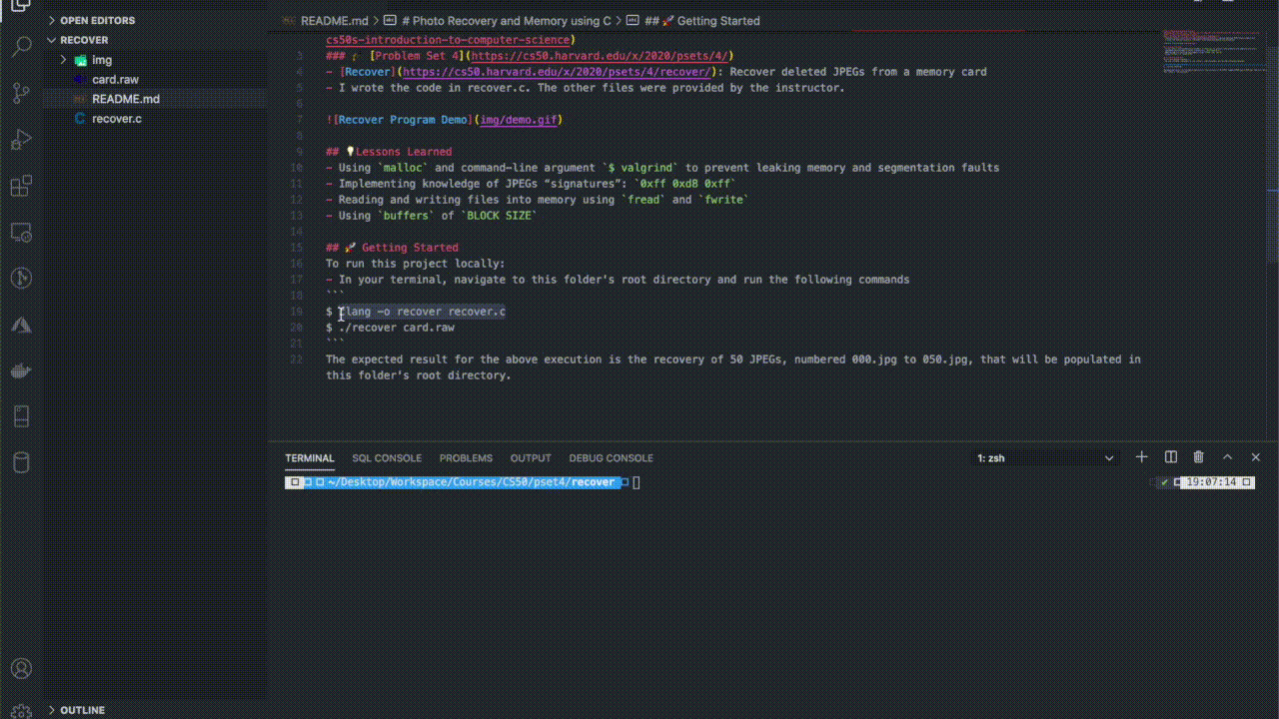This screenshot has height=719, width=1279.
Task: Open the Explorer view in activity bar
Action: point(21,6)
